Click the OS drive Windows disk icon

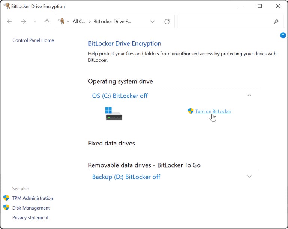(114, 114)
